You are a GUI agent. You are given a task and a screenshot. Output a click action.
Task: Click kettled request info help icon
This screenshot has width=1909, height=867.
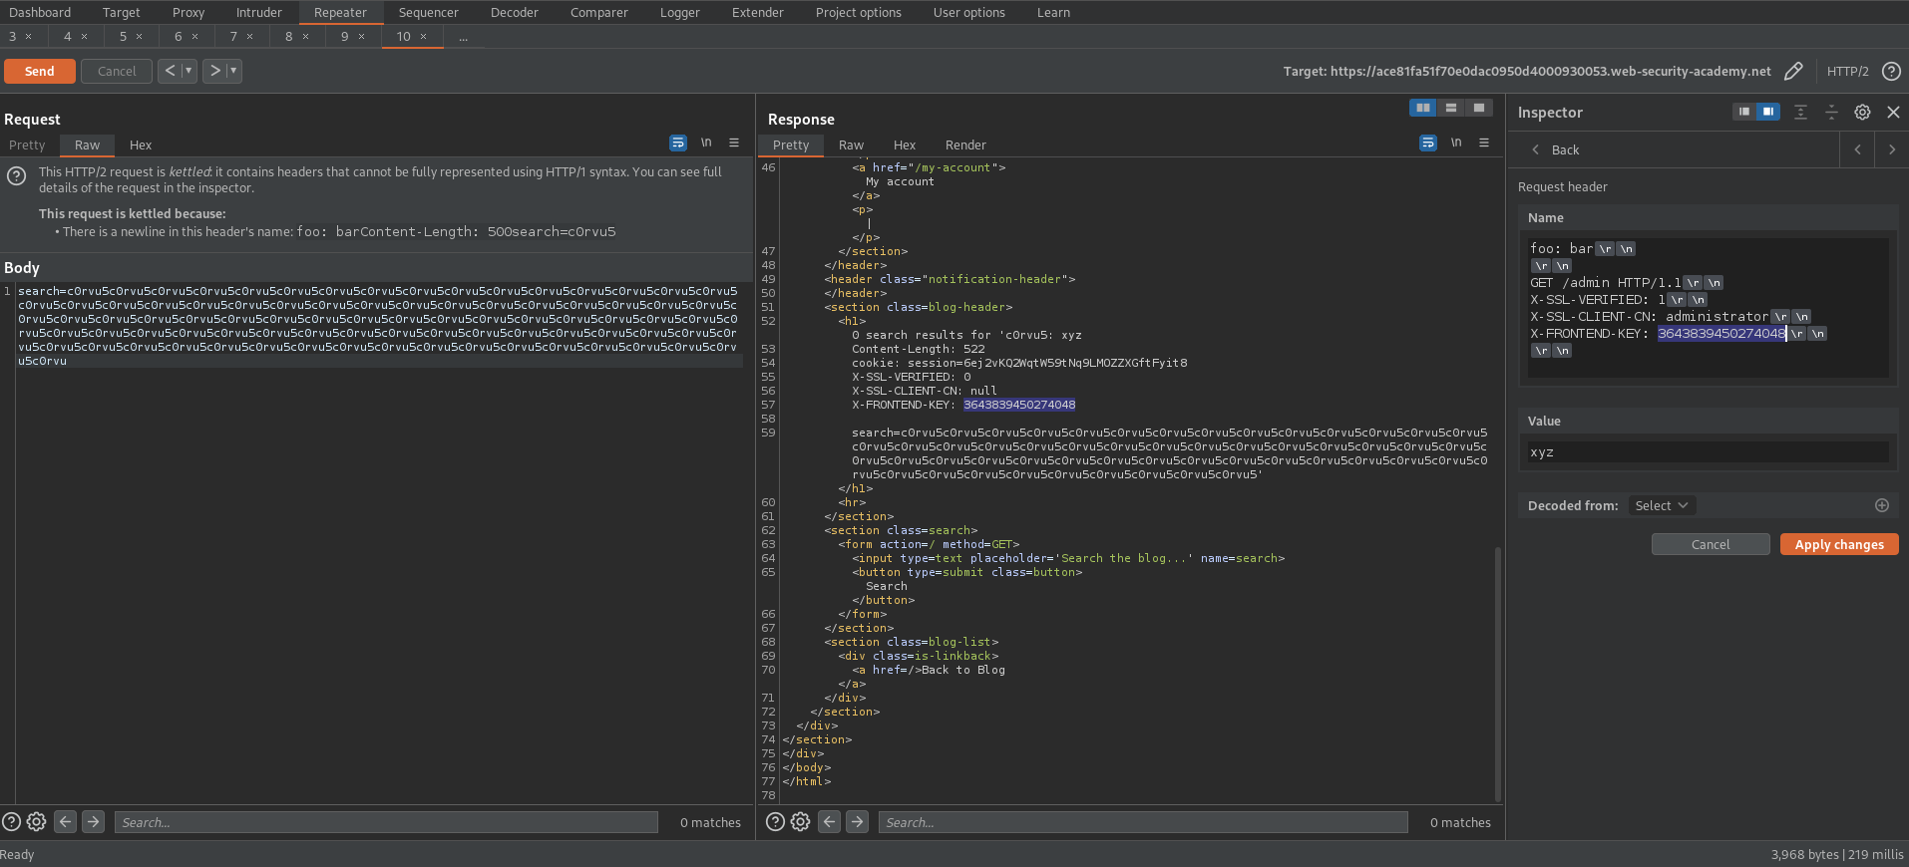click(17, 176)
